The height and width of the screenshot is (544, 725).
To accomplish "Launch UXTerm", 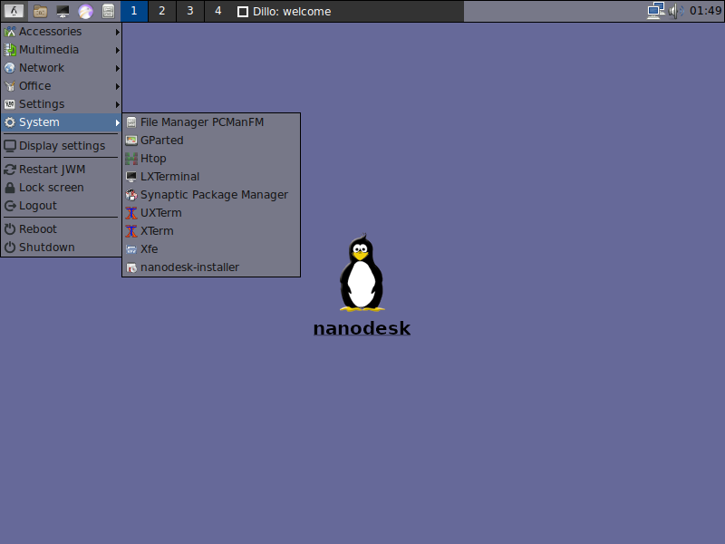I will click(x=211, y=213).
